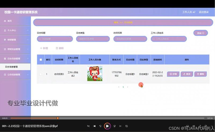
Task: Play the video with the round button
Action: point(107,126)
